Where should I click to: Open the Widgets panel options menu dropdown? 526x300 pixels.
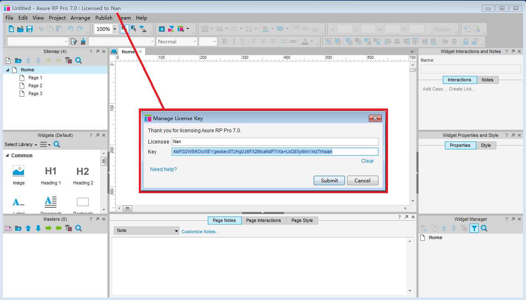click(x=46, y=144)
